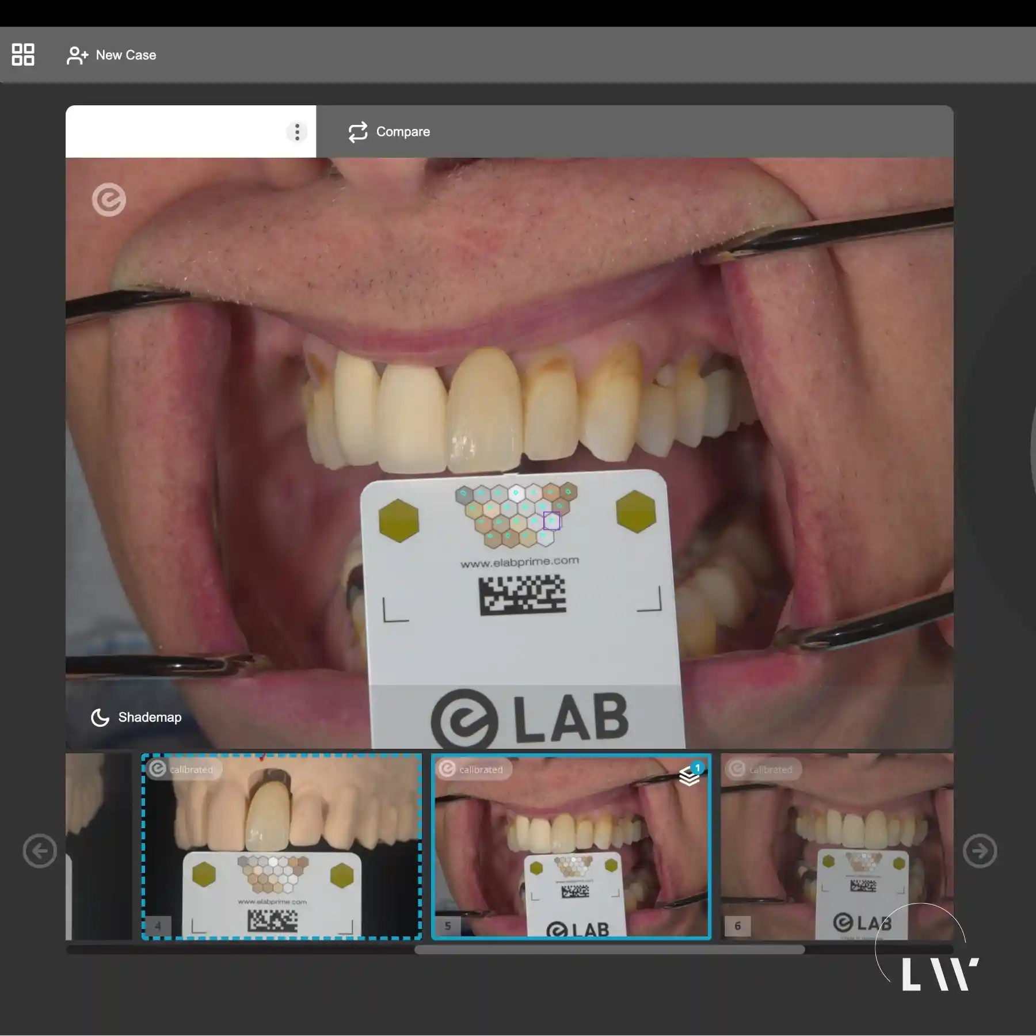Click the Shademap moon icon
Viewport: 1036px width, 1036px height.
click(x=100, y=717)
